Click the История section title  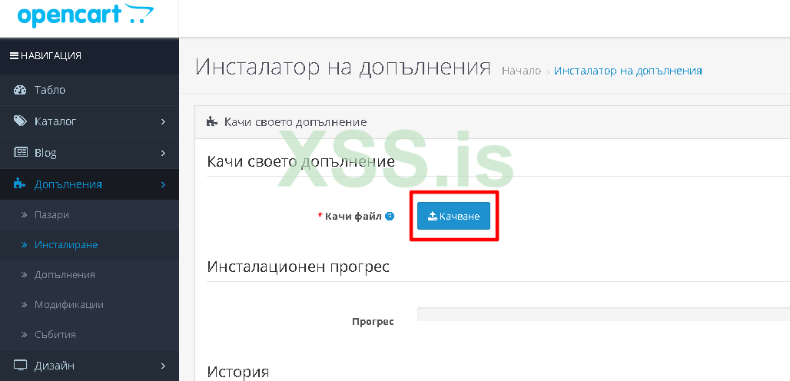coord(237,373)
